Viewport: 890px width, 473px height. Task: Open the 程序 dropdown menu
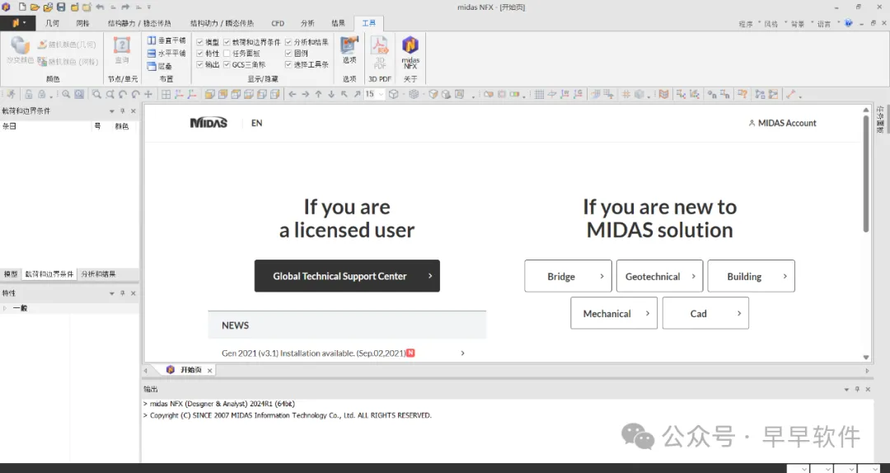[748, 24]
